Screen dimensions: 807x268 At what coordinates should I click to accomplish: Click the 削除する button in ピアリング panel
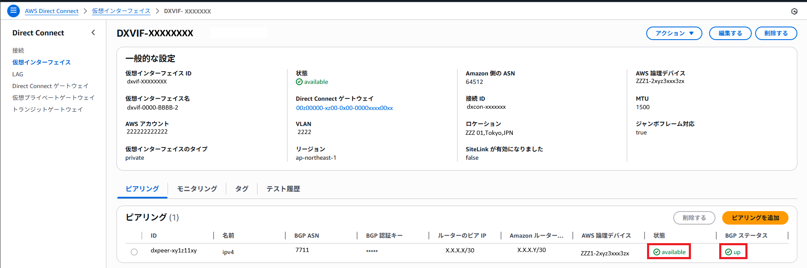(694, 218)
